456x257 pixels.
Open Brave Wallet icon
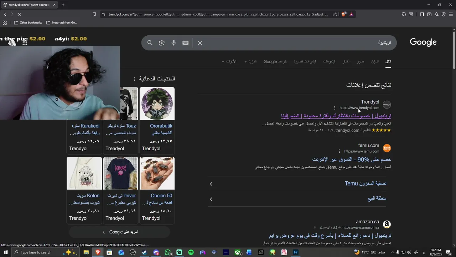(429, 14)
